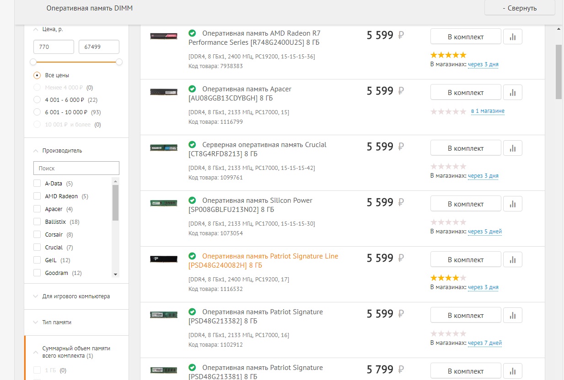Enable the Corsair manufacturer filter
Screen dimensions: 564x380
(x=37, y=235)
